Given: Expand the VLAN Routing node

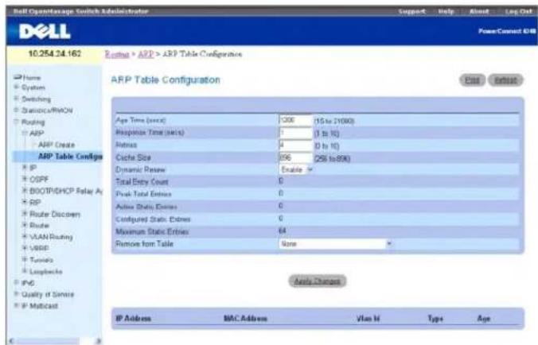Looking at the screenshot, I should point(25,236).
